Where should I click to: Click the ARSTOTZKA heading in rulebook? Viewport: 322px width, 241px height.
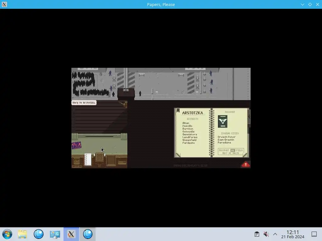[x=192, y=113]
